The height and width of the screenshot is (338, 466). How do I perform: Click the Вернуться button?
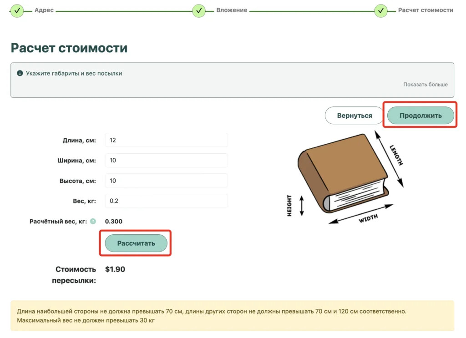[354, 116]
